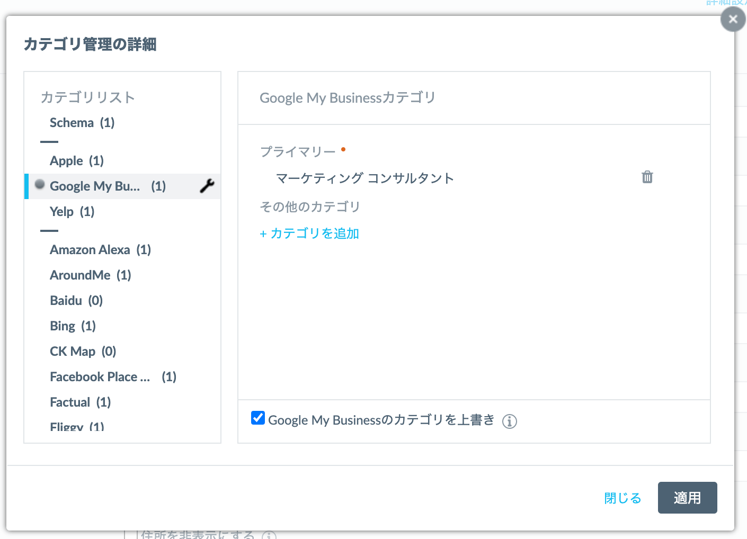The image size is (747, 539).
Task: Select Factual (1) in the category list
Action: [x=81, y=402]
